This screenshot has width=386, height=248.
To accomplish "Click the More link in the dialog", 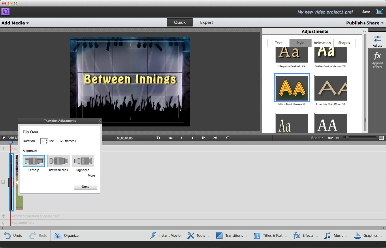I will 91,175.
